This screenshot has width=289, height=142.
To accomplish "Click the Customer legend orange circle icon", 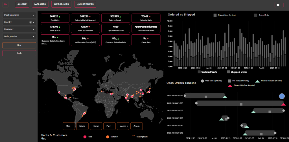I will 107,137.
